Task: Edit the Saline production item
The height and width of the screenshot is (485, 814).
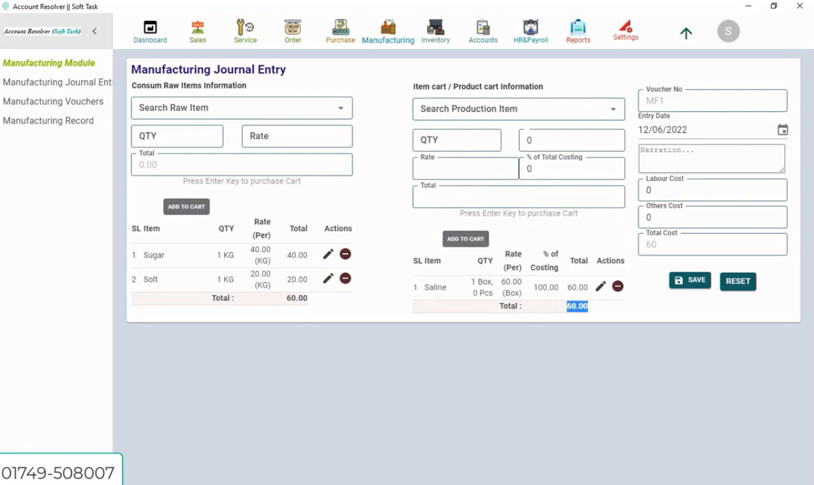Action: [x=601, y=286]
